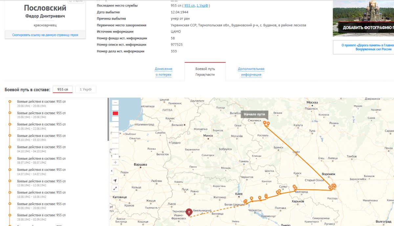Open the 955 сп link in service place

point(189,6)
